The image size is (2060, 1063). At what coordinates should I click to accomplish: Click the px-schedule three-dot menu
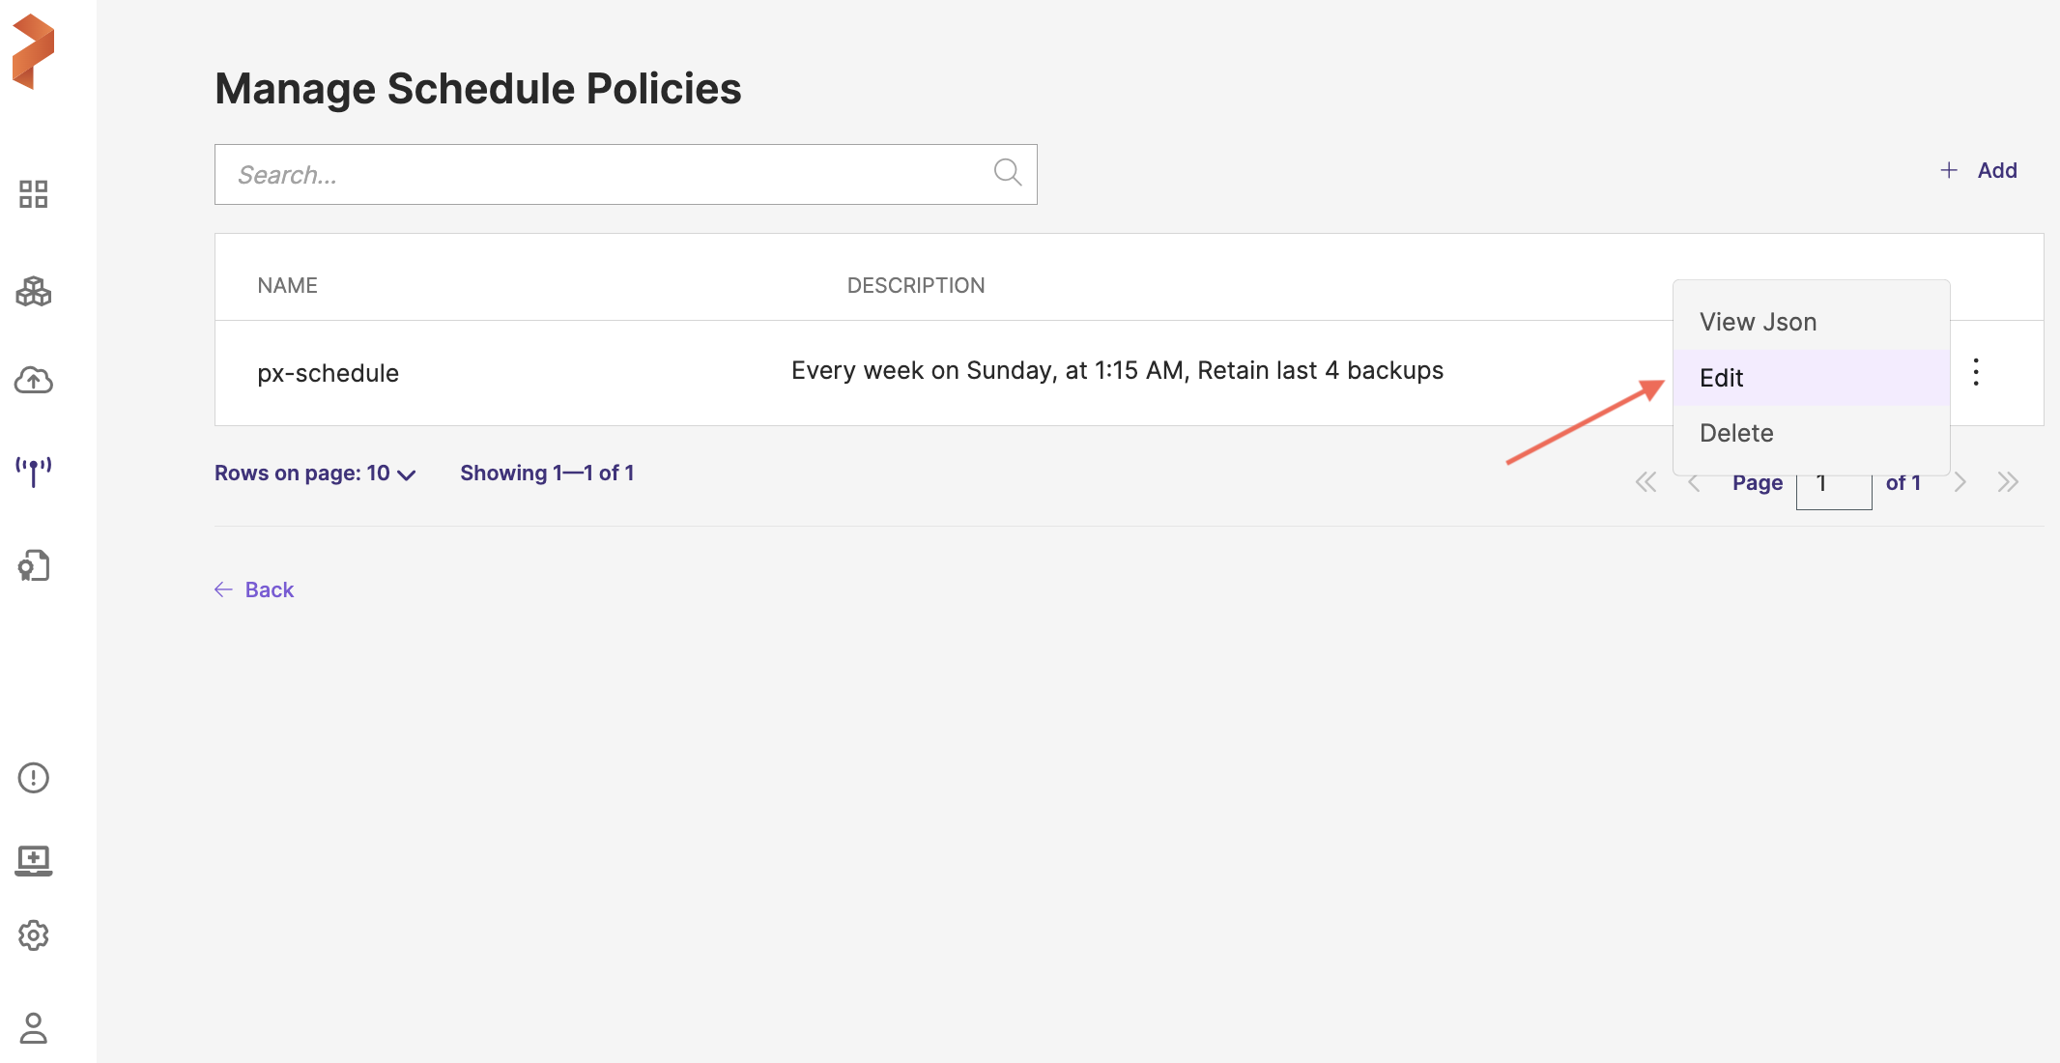tap(1976, 372)
